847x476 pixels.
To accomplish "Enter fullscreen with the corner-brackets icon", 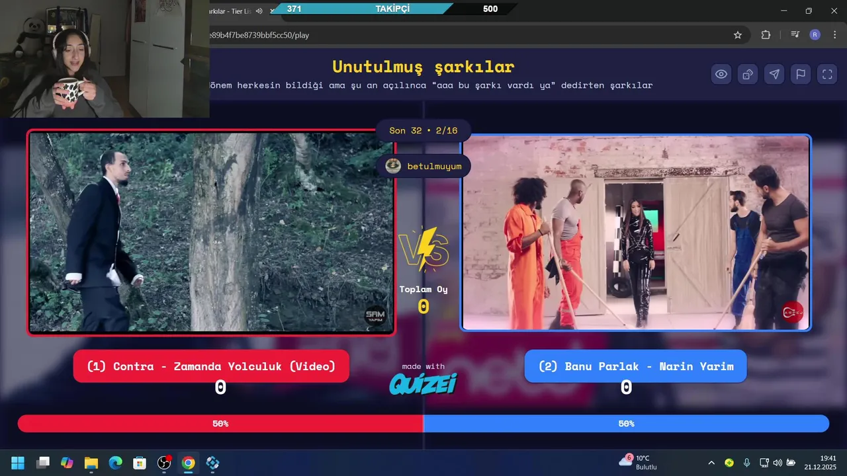I will click(827, 74).
